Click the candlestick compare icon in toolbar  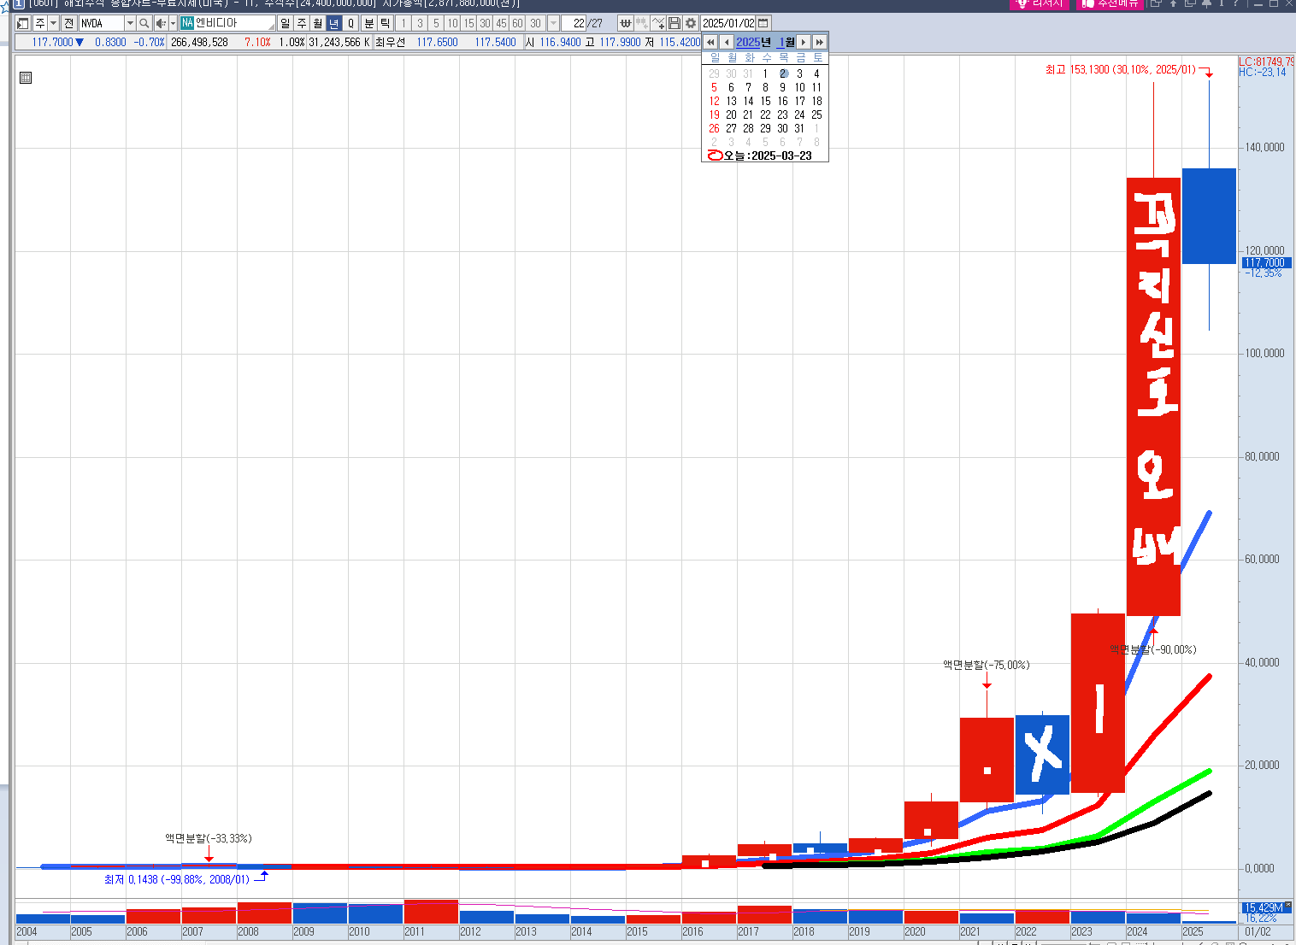(x=641, y=23)
